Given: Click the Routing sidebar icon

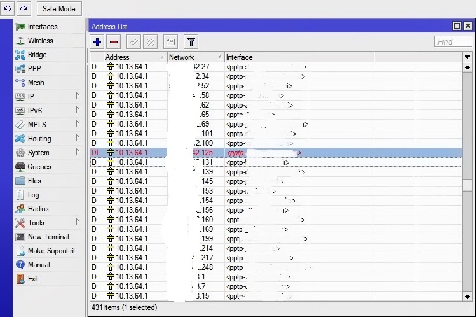Looking at the screenshot, I should 20,139.
